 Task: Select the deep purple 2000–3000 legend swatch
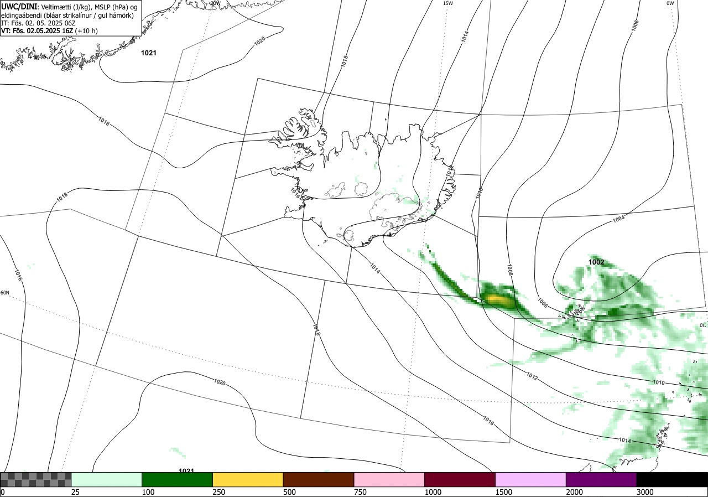601,479
